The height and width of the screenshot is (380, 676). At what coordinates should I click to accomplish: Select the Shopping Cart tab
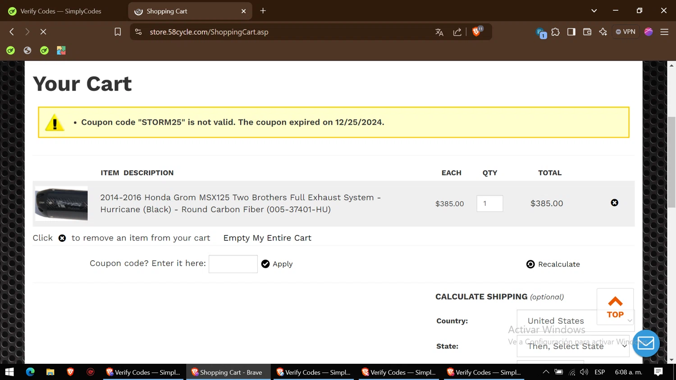click(189, 11)
